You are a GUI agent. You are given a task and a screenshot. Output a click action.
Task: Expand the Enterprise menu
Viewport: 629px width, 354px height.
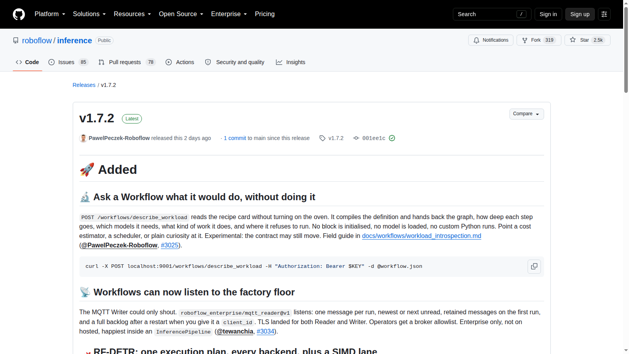(x=229, y=14)
